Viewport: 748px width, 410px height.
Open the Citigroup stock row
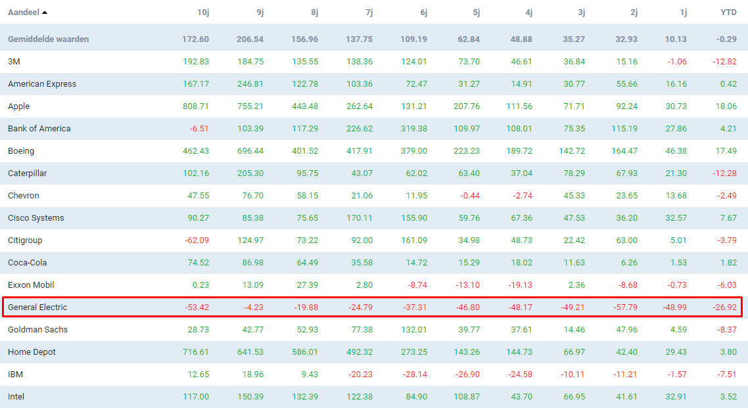click(374, 240)
